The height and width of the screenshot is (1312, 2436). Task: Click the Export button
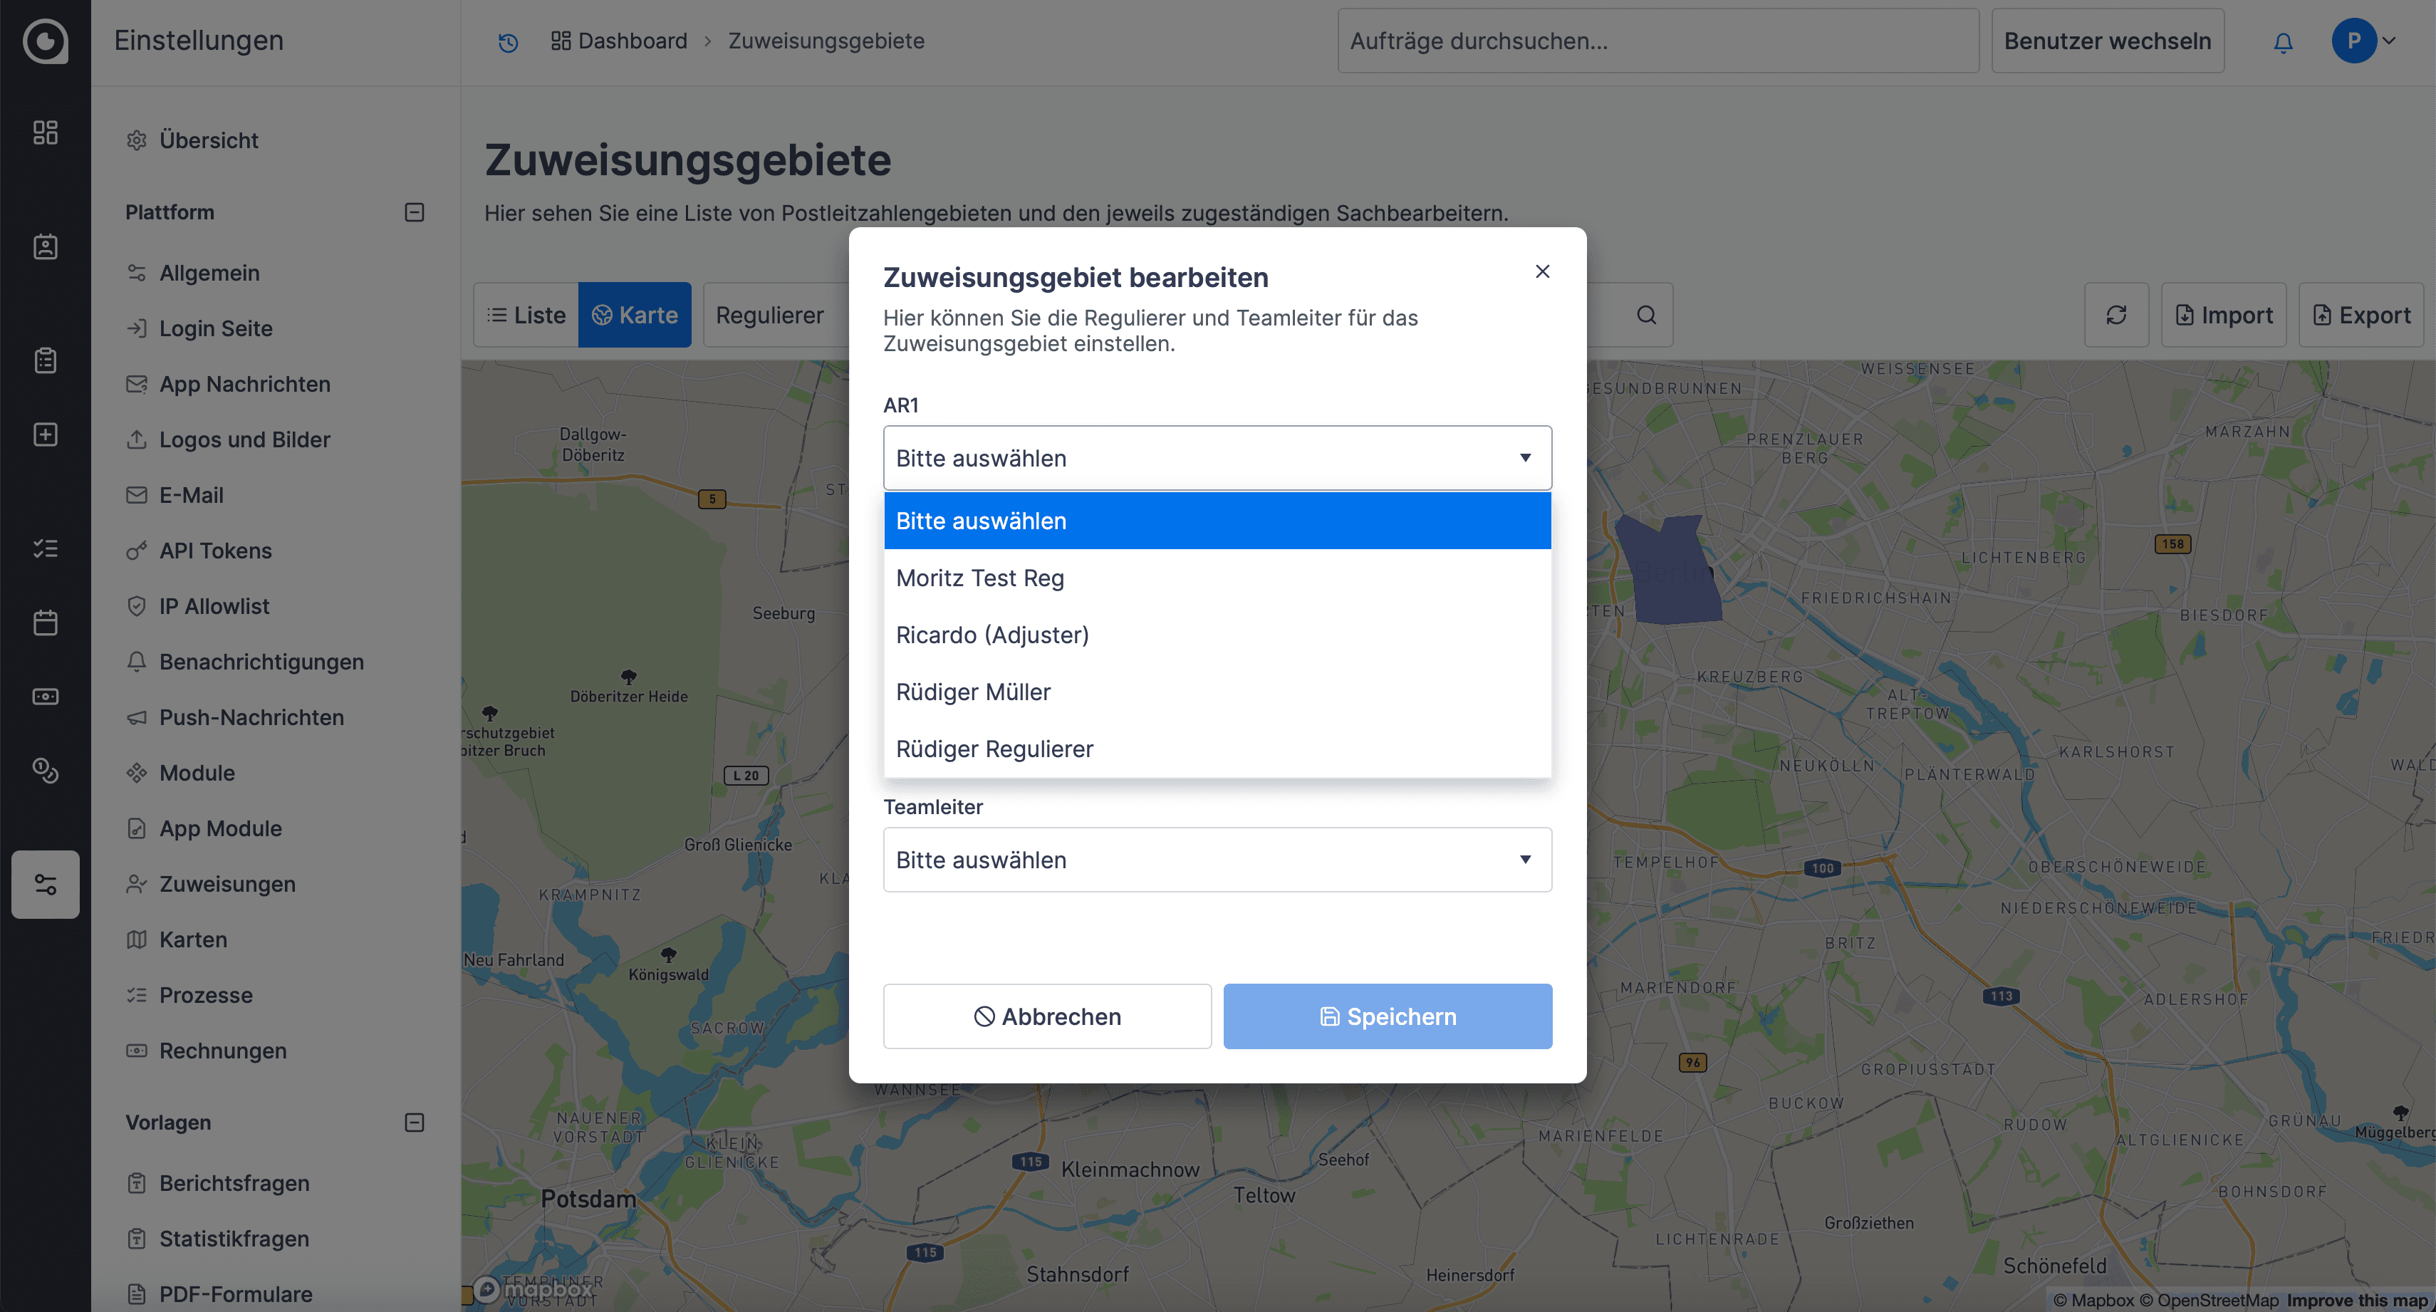tap(2360, 315)
